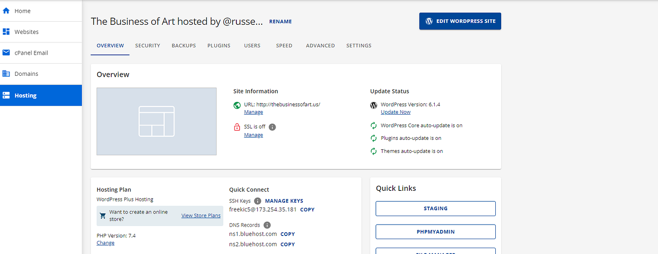
Task: Click the Manage Keys link
Action: coord(284,201)
